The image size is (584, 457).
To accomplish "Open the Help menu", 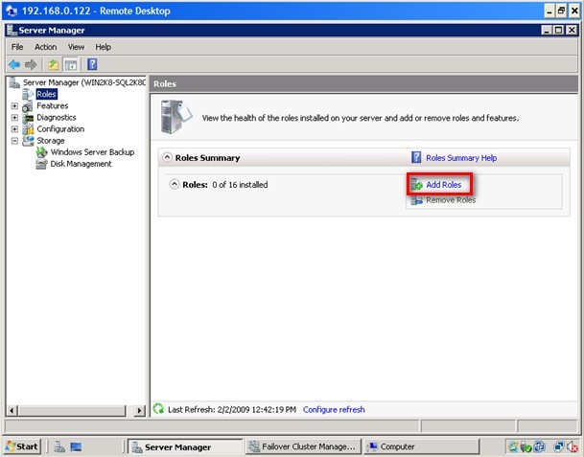I will click(x=104, y=47).
